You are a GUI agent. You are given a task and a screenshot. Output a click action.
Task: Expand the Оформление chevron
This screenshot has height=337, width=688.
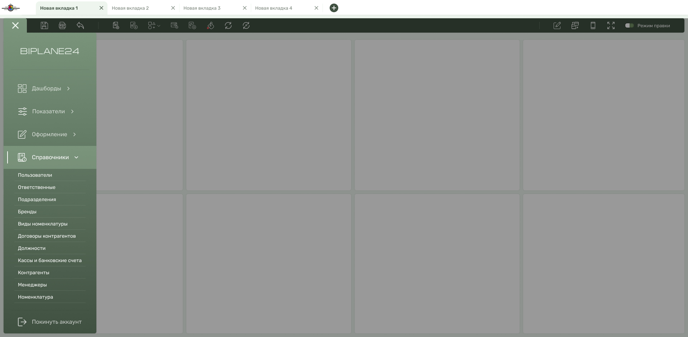[x=75, y=134]
